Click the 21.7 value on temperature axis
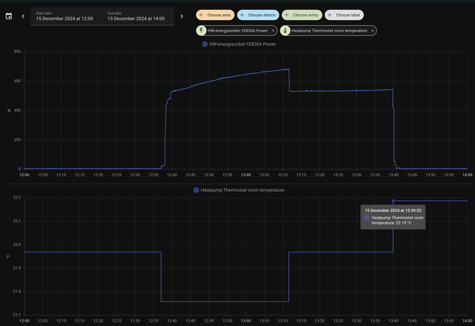 pos(17,315)
